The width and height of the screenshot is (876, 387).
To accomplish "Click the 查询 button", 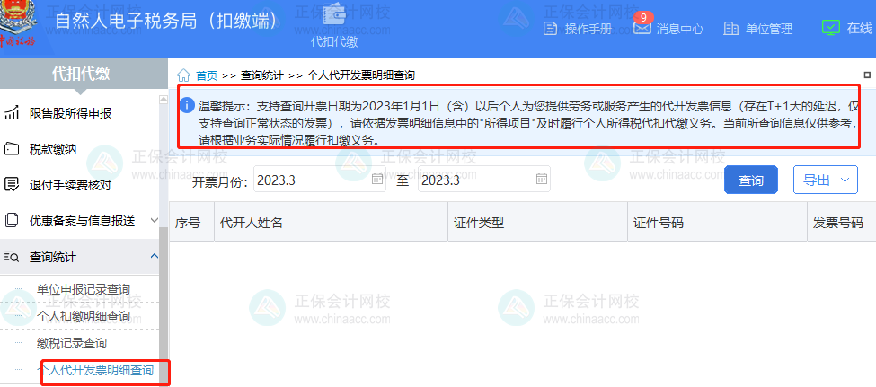I will [x=751, y=180].
